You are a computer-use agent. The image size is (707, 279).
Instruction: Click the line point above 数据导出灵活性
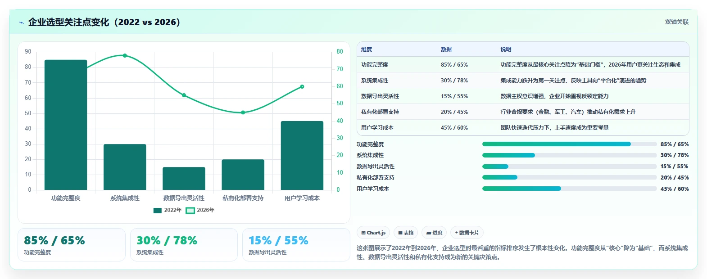click(x=184, y=95)
